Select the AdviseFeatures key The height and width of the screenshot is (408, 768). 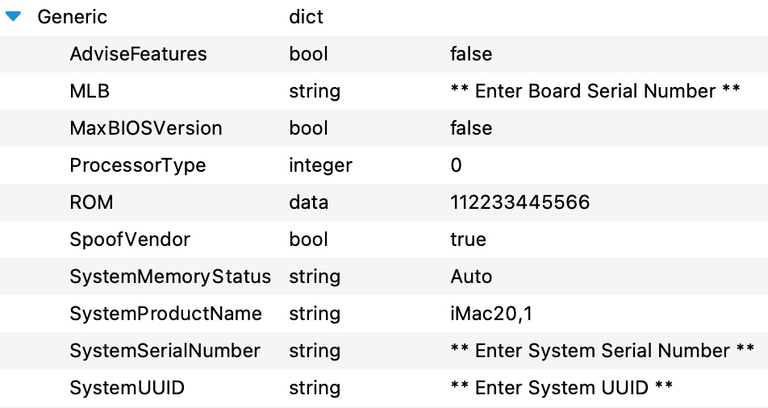point(138,54)
